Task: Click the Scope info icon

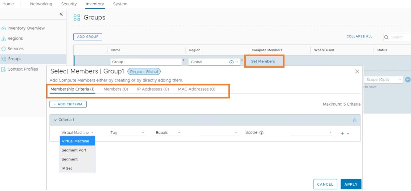Action: point(261,133)
